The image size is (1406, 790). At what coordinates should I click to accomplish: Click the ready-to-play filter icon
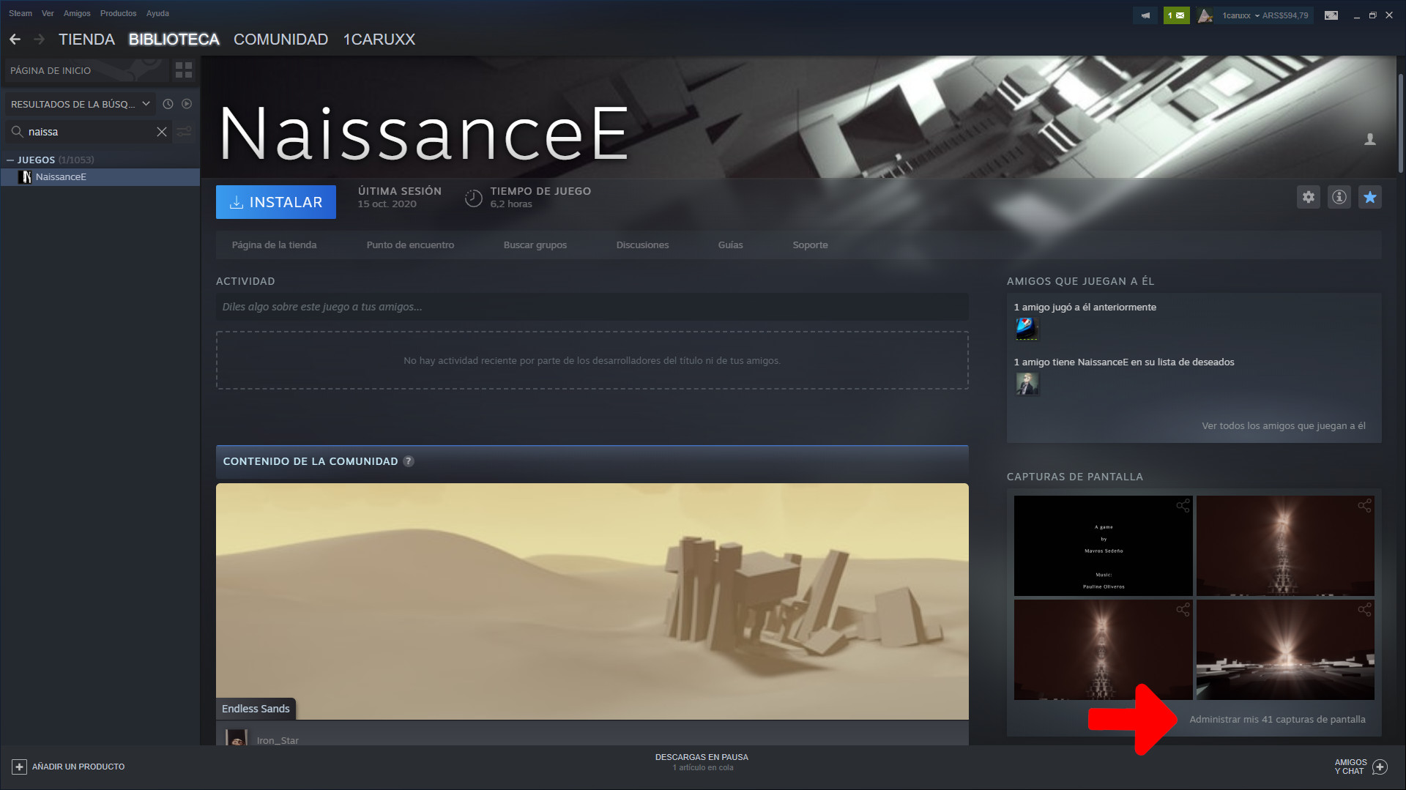click(x=187, y=104)
